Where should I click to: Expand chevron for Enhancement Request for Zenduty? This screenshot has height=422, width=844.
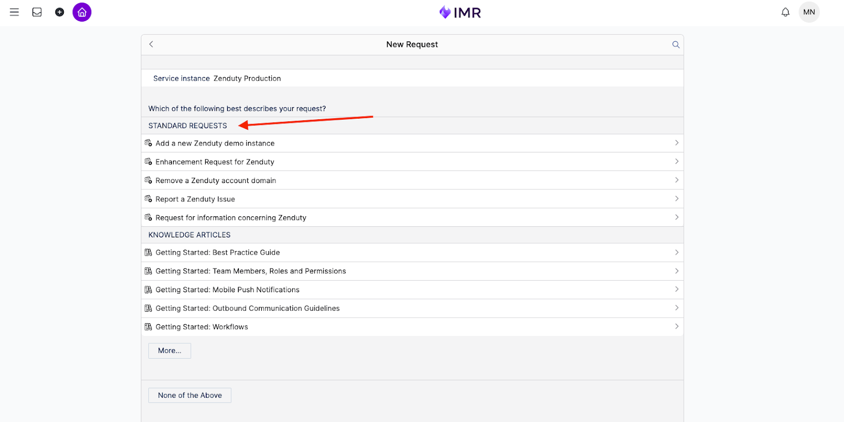677,161
